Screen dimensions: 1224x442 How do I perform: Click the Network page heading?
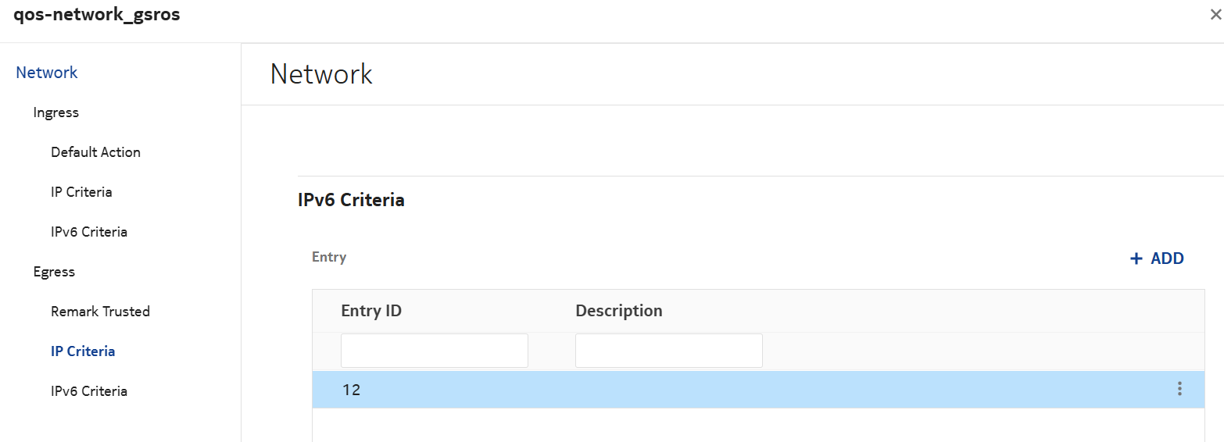click(x=321, y=74)
